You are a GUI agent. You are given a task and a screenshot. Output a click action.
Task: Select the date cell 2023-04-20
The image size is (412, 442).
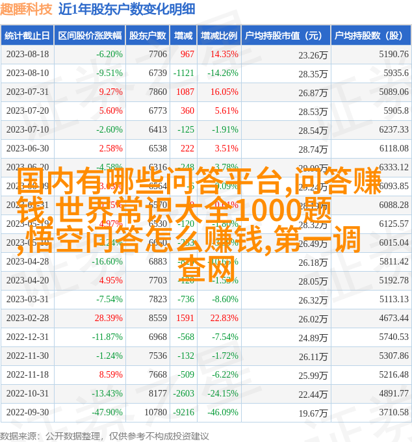(27, 281)
